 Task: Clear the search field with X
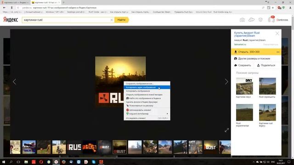[112, 20]
